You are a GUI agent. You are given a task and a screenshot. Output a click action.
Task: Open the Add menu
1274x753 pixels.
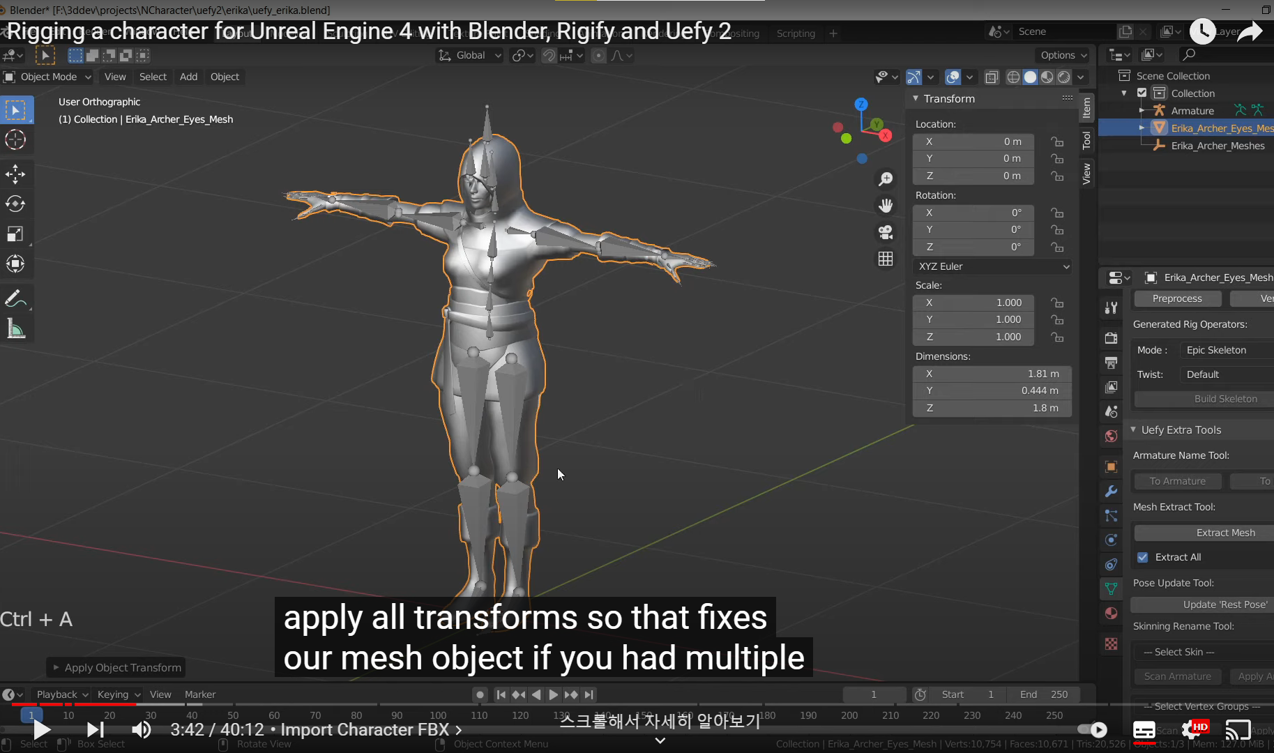tap(188, 77)
